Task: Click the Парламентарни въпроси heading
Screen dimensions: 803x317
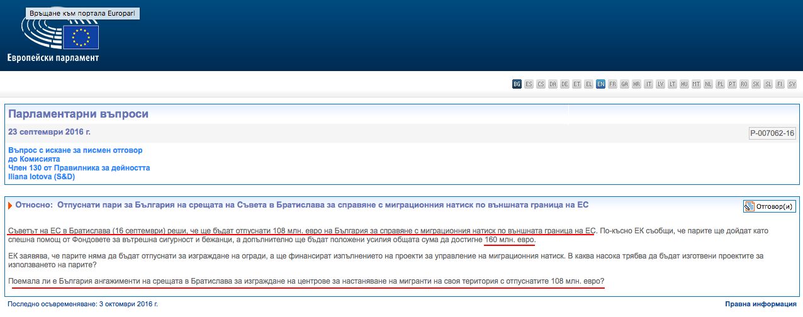Action: click(x=78, y=114)
